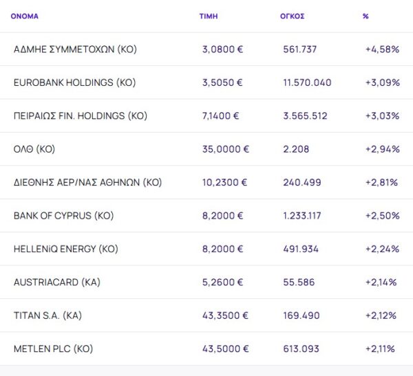Screen dimensions: 413x376
Task: Click the 43,5000 € price of Metlen
Action: (226, 349)
